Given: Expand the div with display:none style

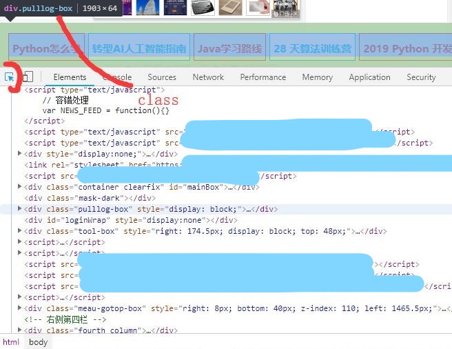Looking at the screenshot, I should (19, 153).
